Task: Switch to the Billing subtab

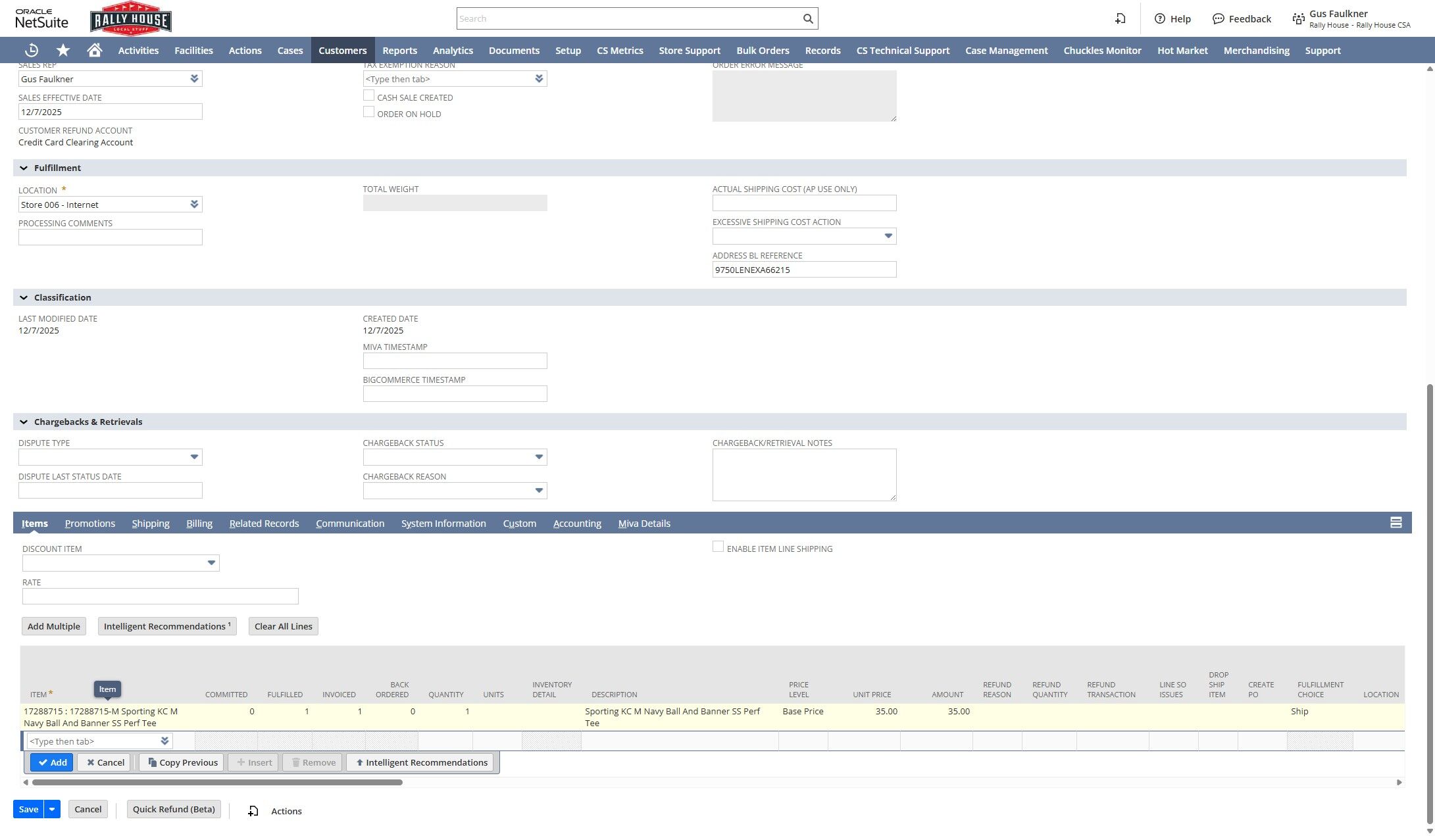Action: coord(199,524)
